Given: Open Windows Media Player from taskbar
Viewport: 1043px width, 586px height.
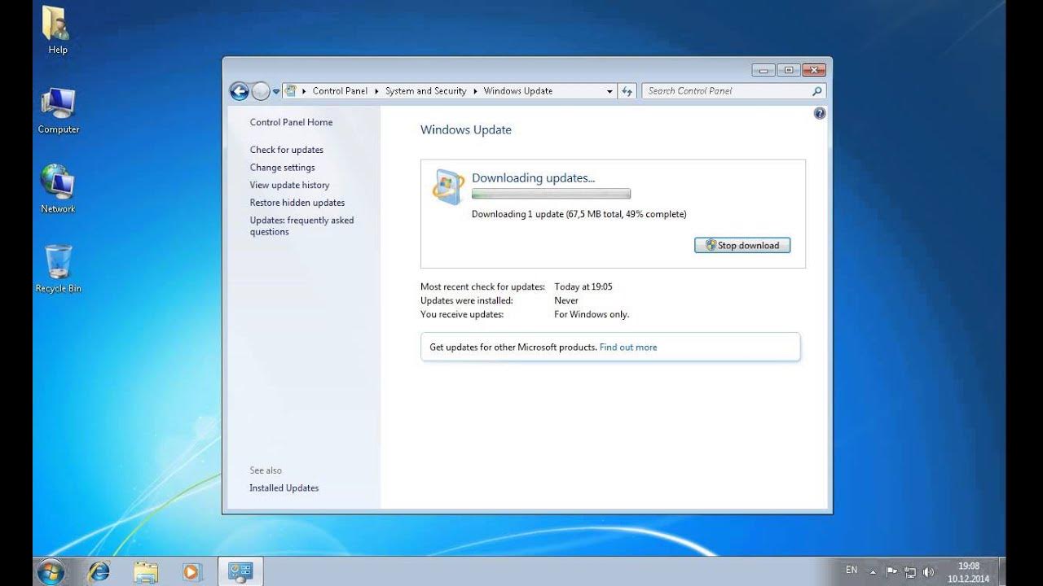Looking at the screenshot, I should (192, 571).
